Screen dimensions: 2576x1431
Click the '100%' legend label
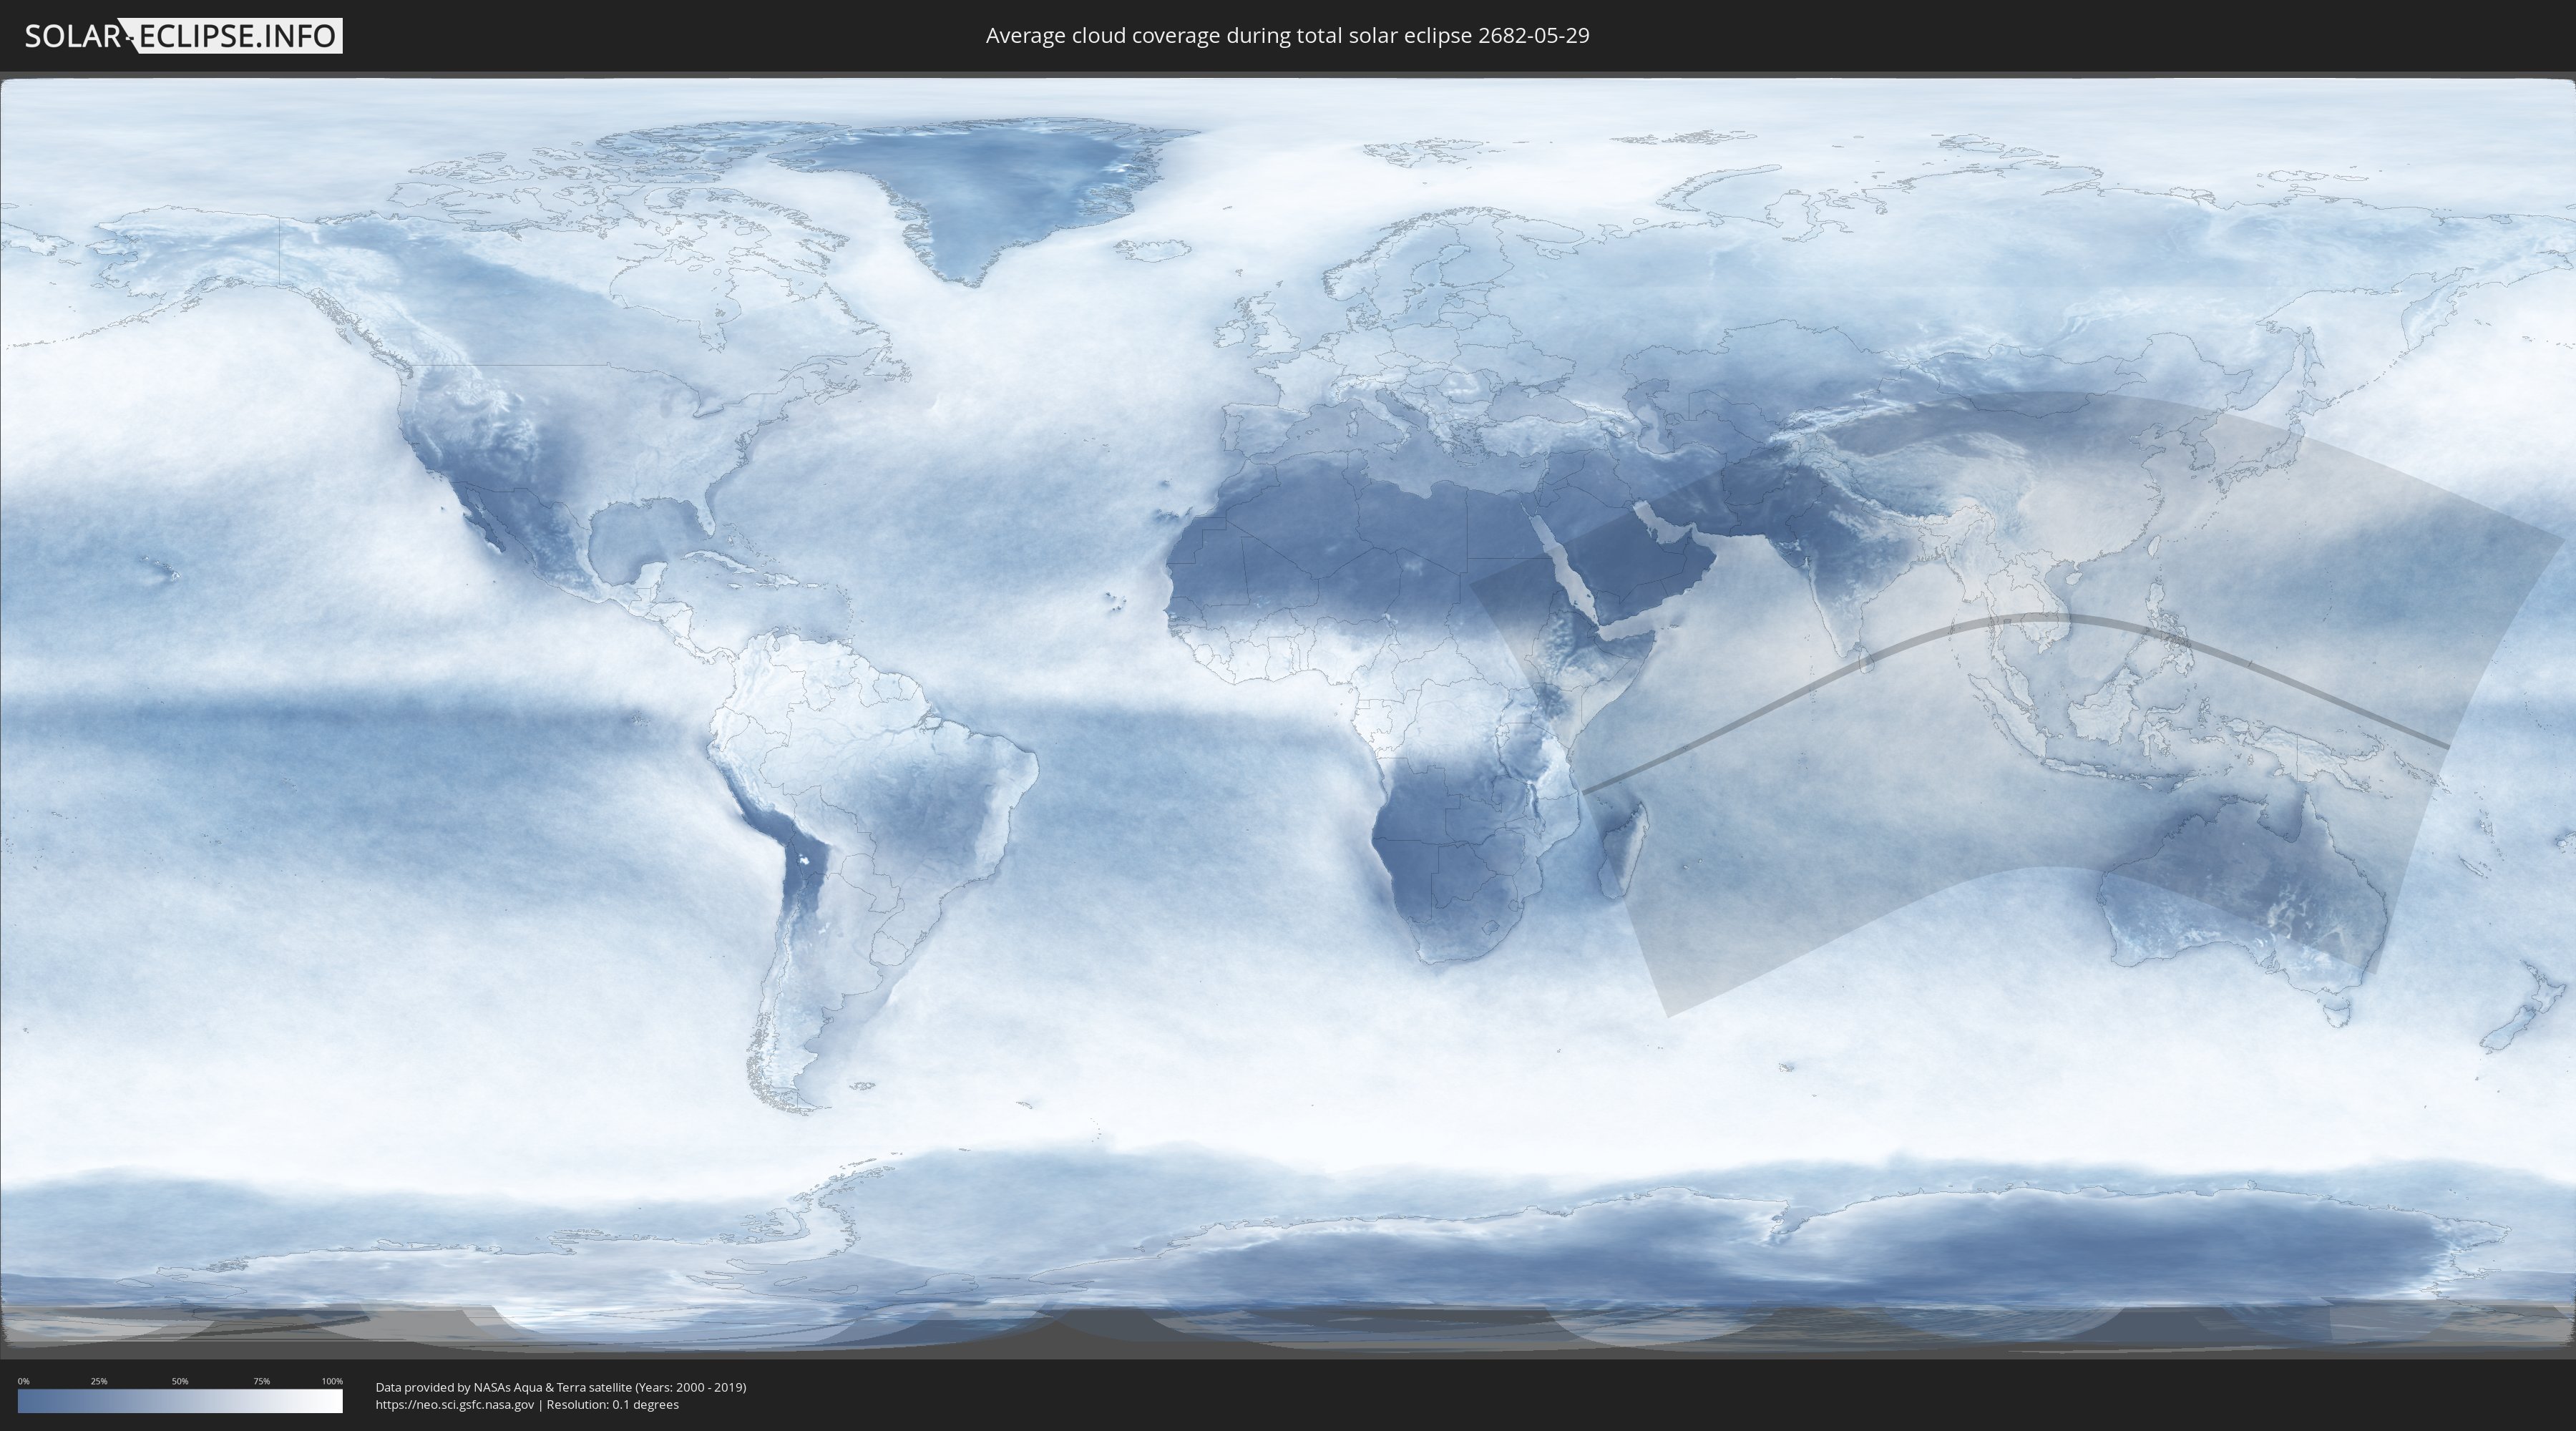click(x=332, y=1381)
